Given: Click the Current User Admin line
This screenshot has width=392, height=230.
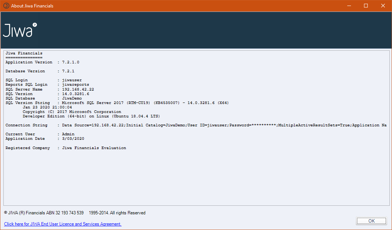Looking at the screenshot, I should 40,134.
